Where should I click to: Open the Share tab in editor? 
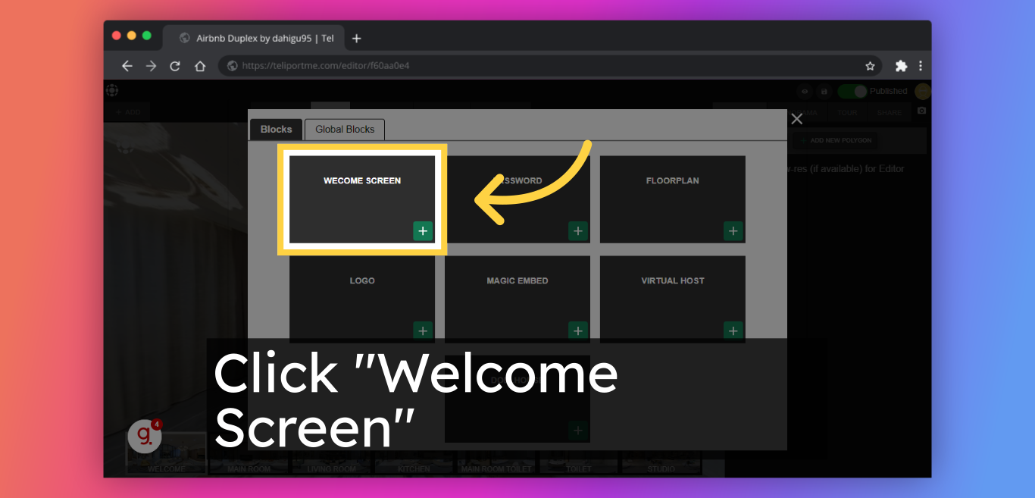click(x=890, y=112)
